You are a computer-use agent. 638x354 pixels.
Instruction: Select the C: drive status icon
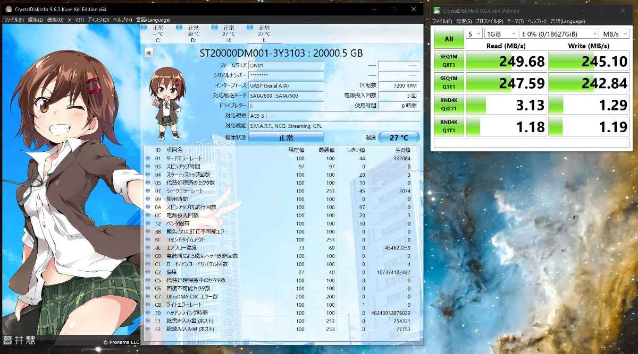pos(144,28)
